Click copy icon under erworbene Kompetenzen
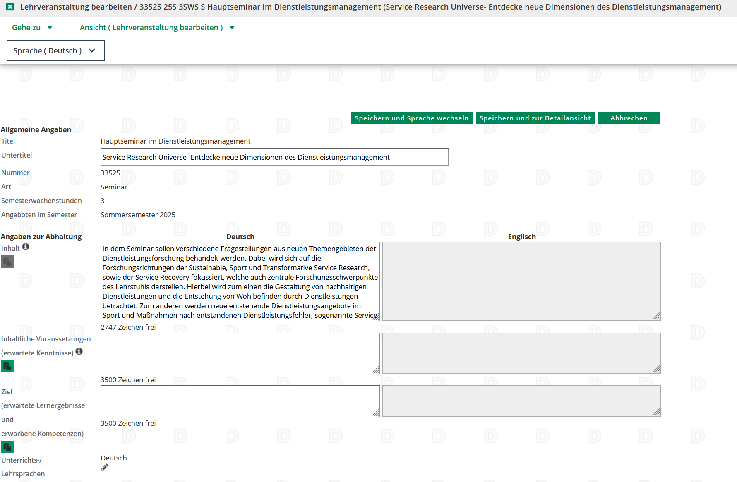The width and height of the screenshot is (737, 482). coord(7,447)
